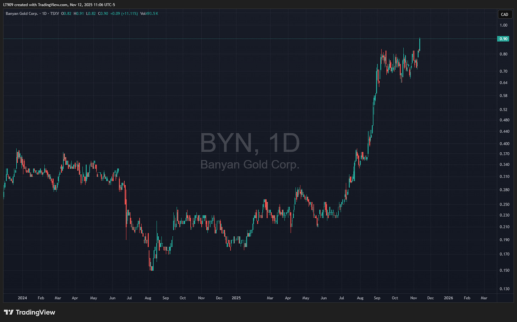Click the 1.00 price axis label

tap(503, 25)
